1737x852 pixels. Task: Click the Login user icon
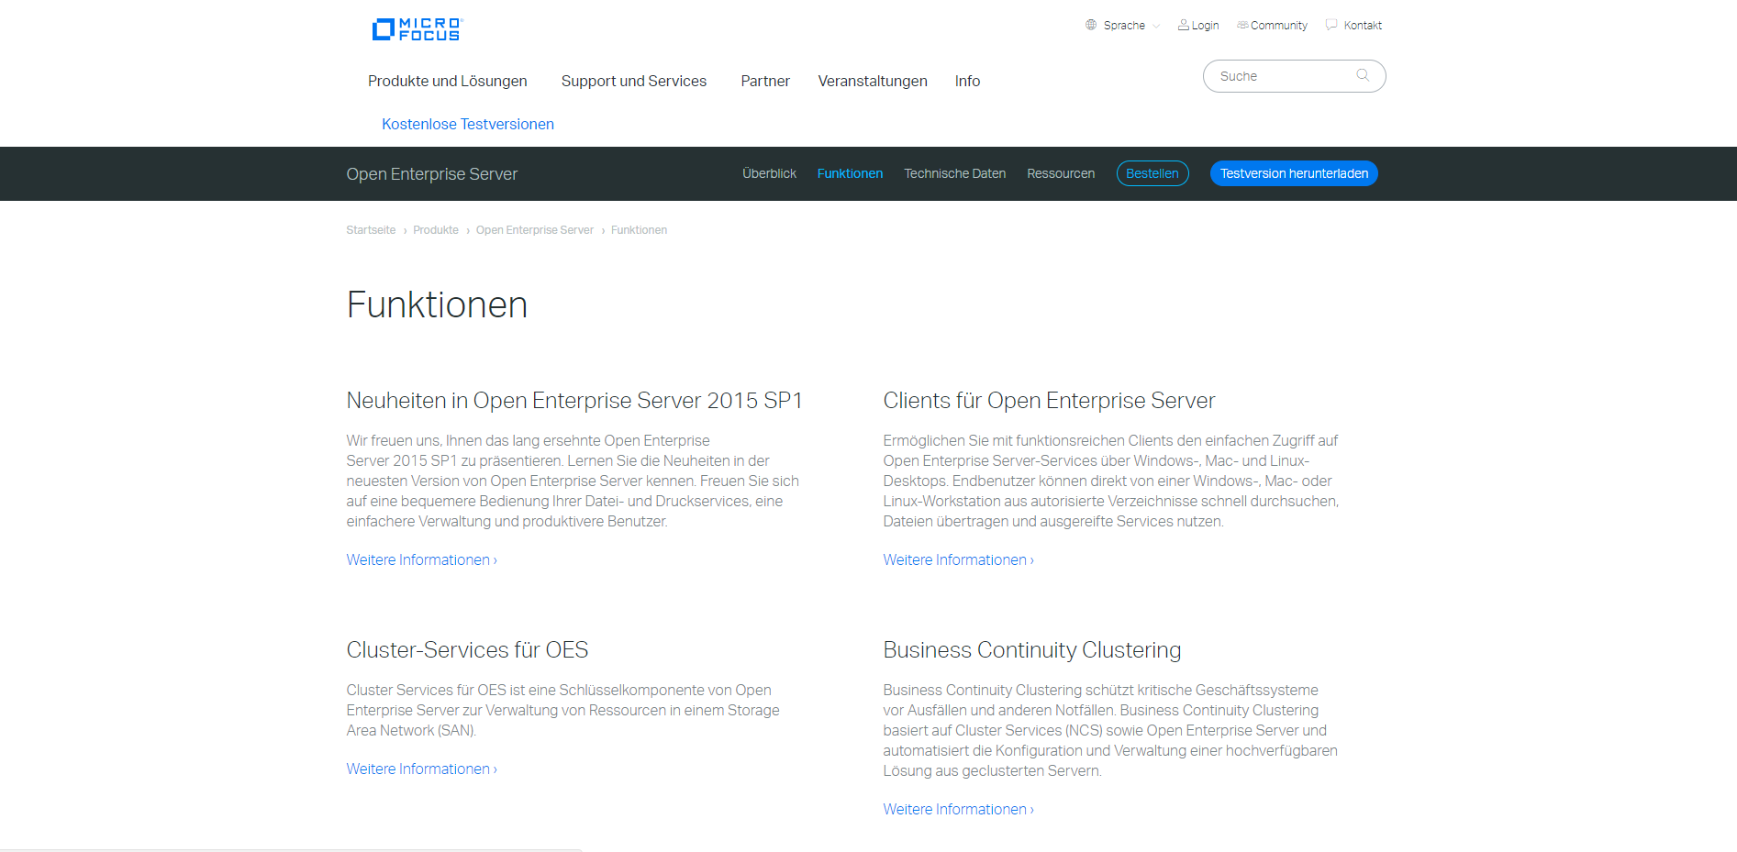coord(1184,25)
